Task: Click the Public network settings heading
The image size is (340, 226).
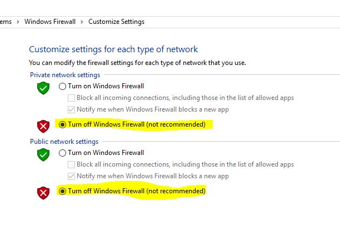Action: click(x=64, y=142)
